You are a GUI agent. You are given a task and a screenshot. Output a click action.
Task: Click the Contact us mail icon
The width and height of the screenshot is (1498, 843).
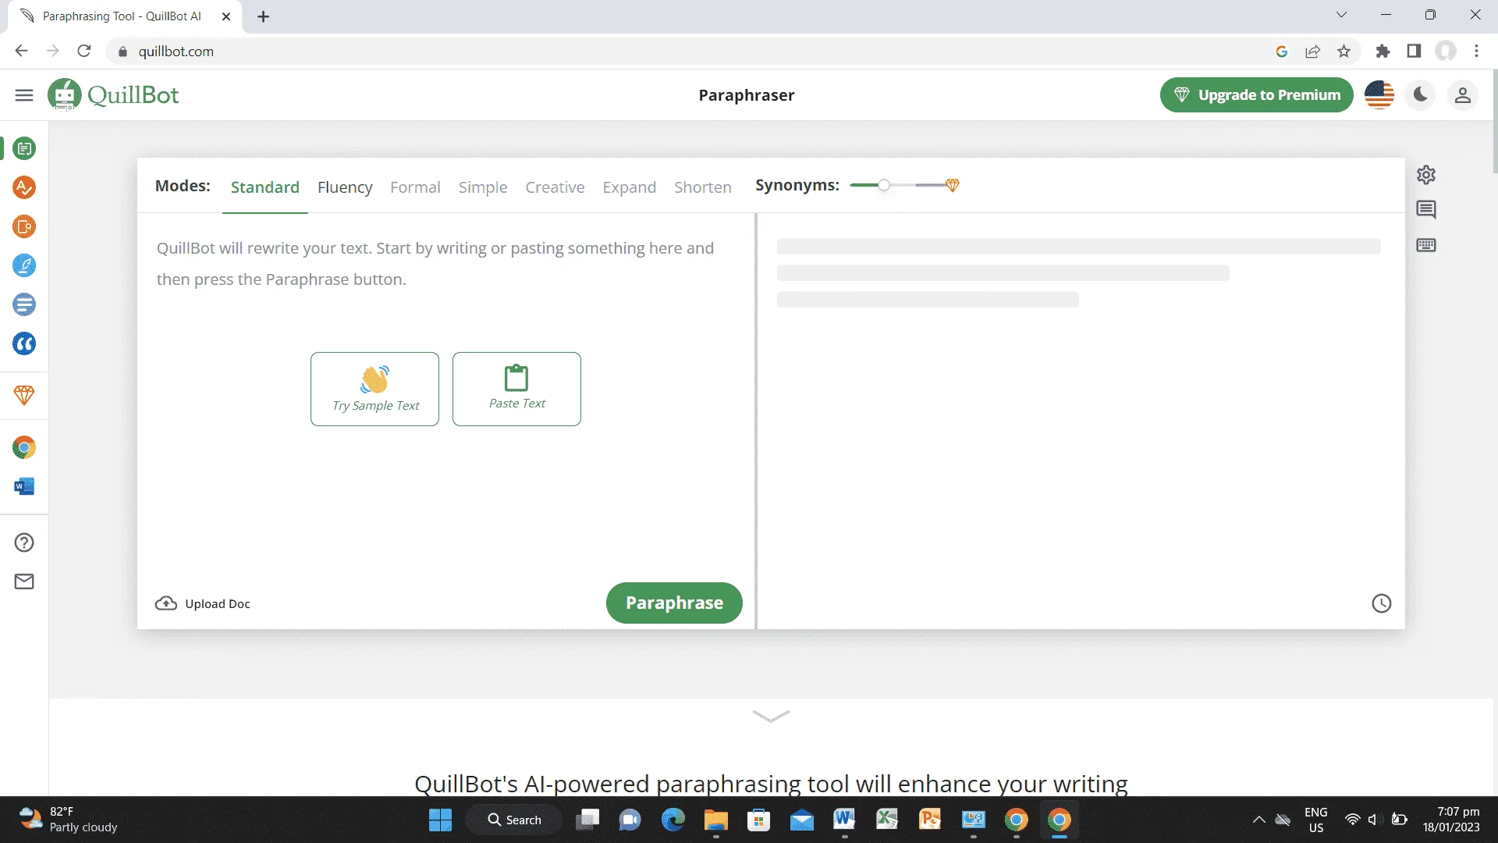[x=24, y=582]
